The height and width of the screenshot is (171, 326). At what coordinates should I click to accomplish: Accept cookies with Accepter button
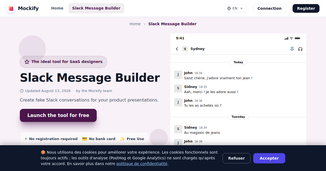tap(269, 158)
